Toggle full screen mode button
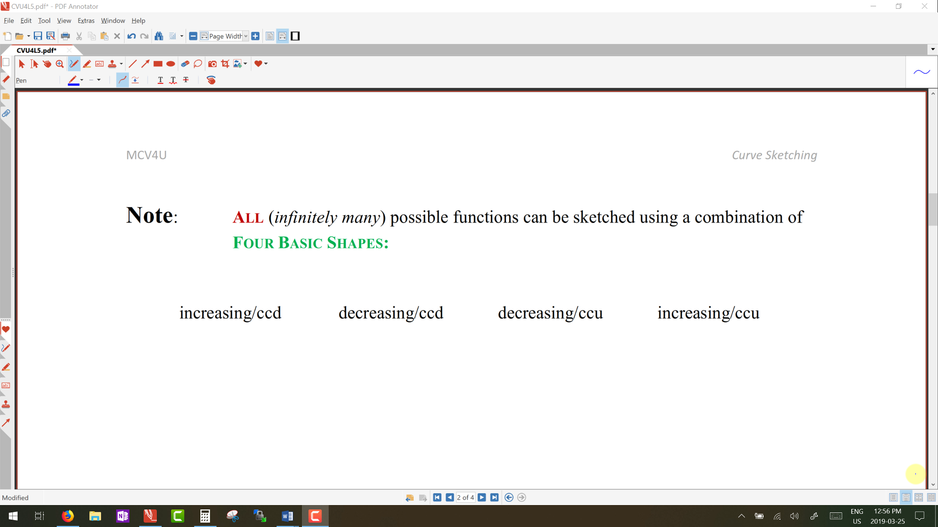Viewport: 938px width, 527px height. click(x=295, y=36)
